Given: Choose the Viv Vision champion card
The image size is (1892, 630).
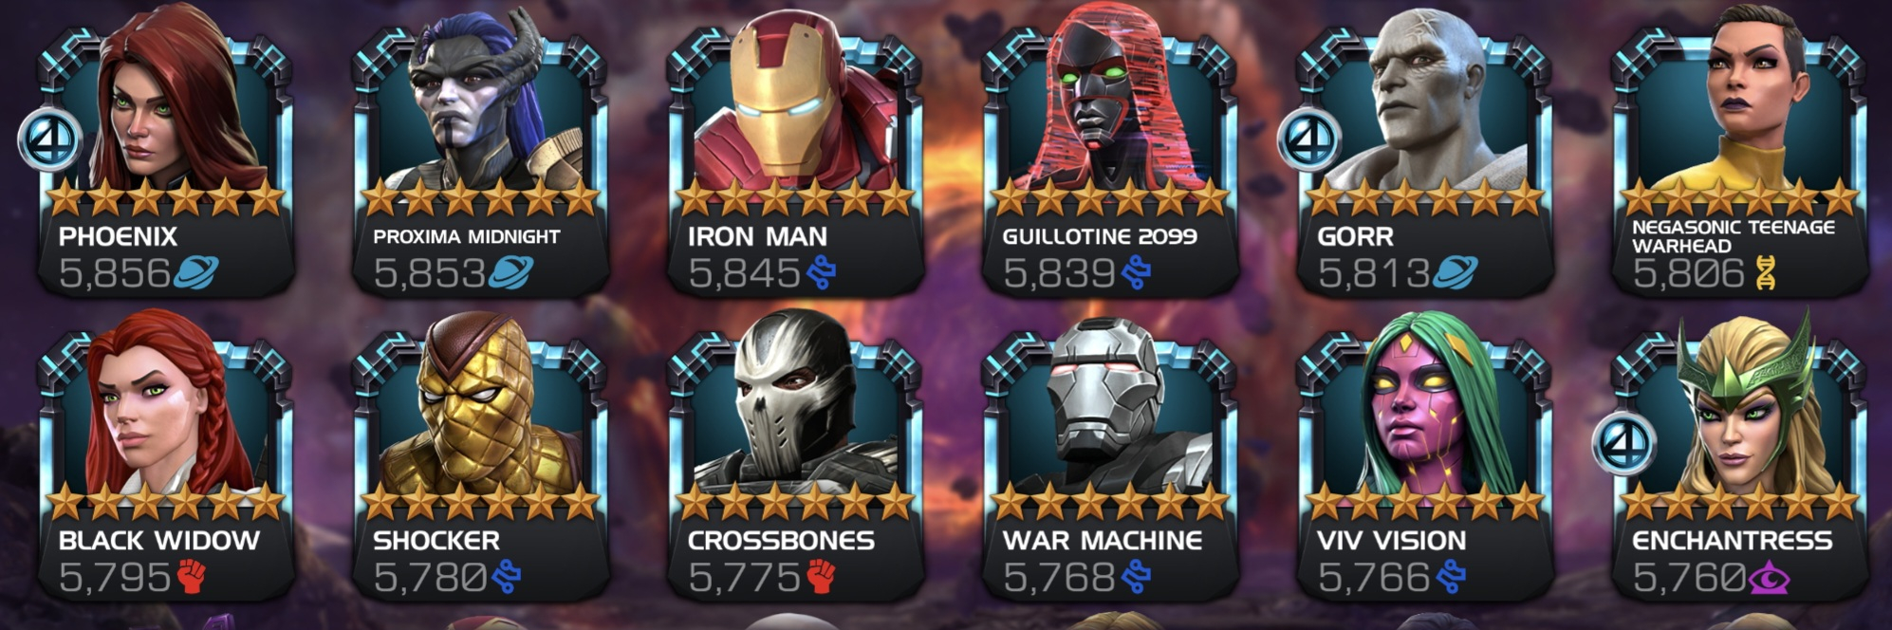Looking at the screenshot, I should tap(1424, 460).
